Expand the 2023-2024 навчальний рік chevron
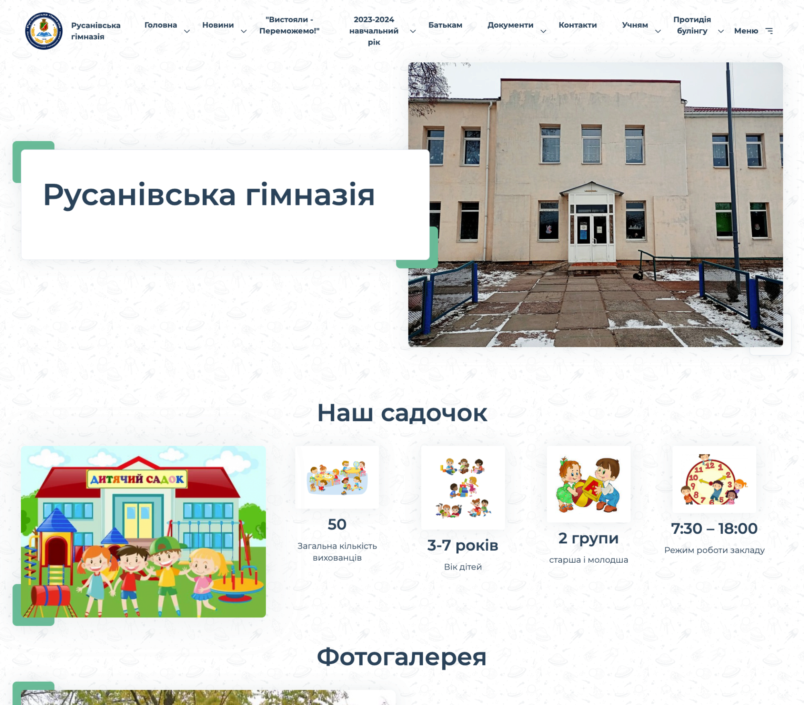Image resolution: width=804 pixels, height=705 pixels. point(413,31)
